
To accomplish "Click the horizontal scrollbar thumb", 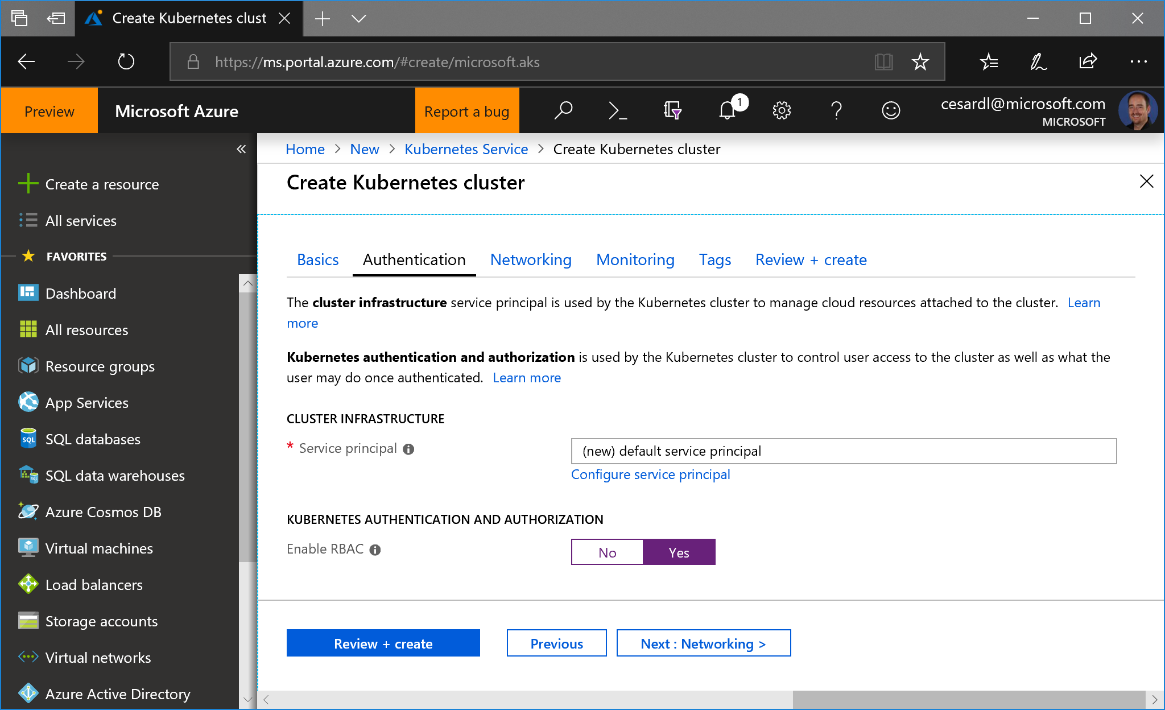I will click(x=968, y=699).
